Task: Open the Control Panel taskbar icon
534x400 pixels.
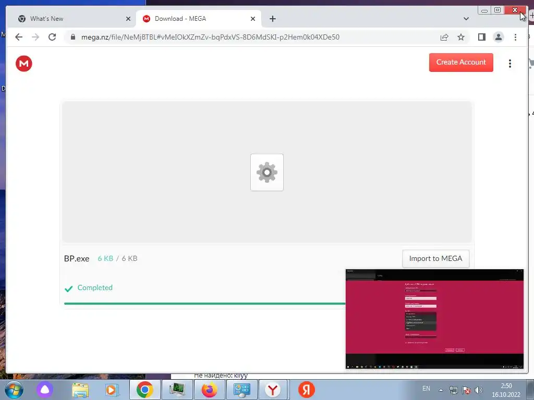Action: pyautogui.click(x=242, y=390)
